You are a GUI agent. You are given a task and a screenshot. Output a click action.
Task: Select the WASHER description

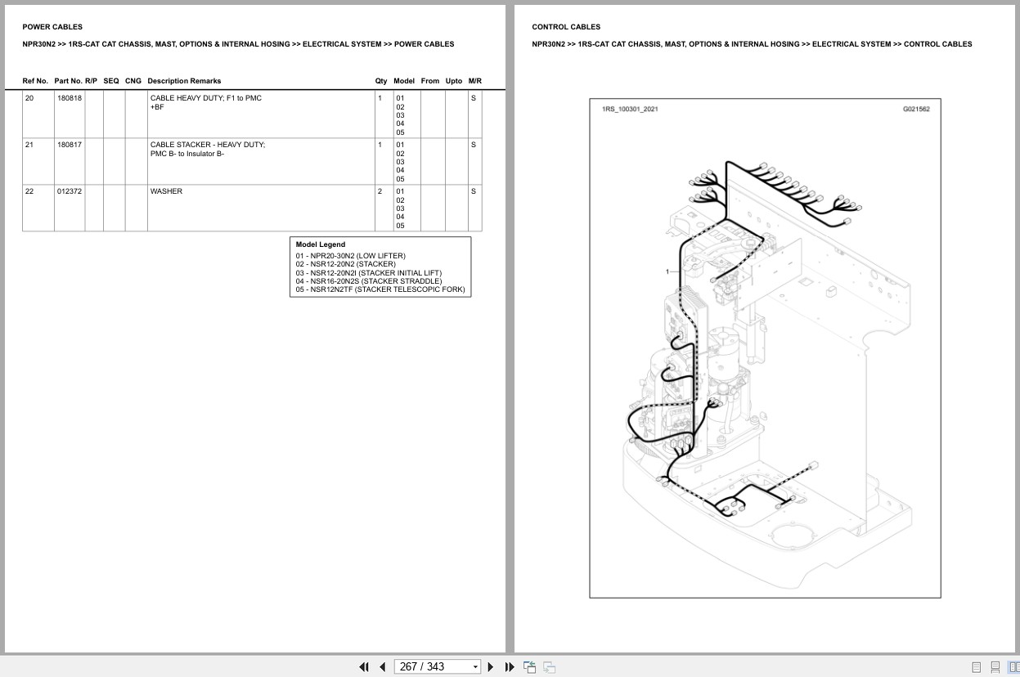(x=166, y=191)
